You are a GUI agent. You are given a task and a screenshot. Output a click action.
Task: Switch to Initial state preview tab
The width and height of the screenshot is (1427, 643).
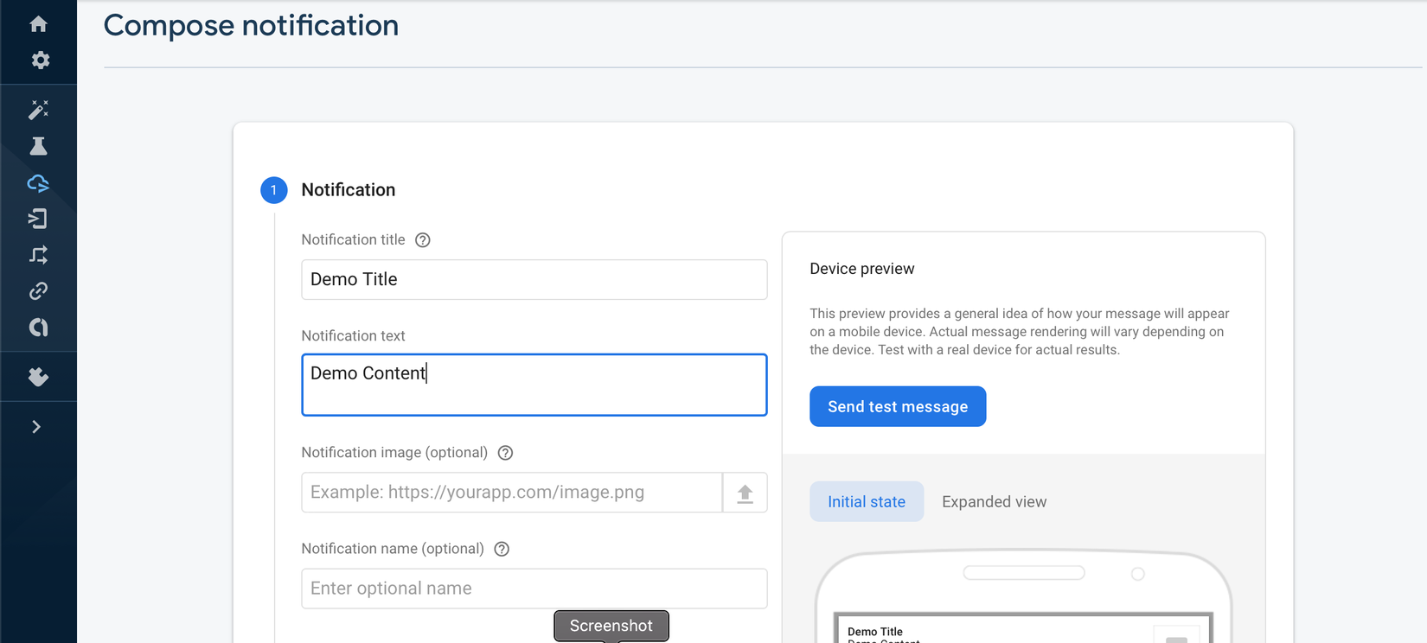click(x=867, y=501)
